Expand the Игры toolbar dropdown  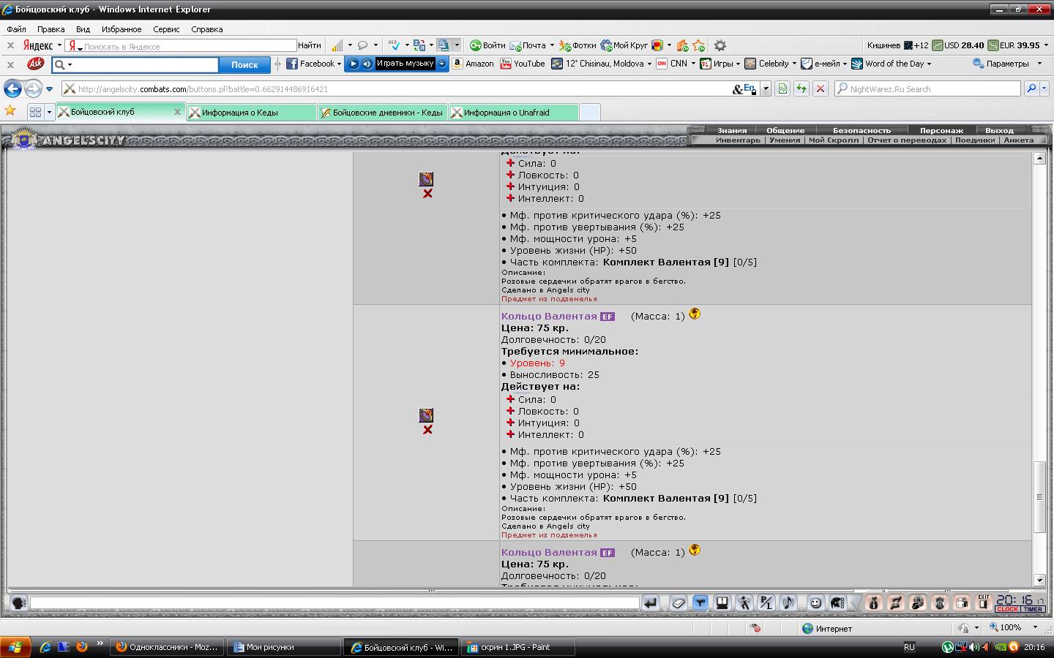pos(738,64)
